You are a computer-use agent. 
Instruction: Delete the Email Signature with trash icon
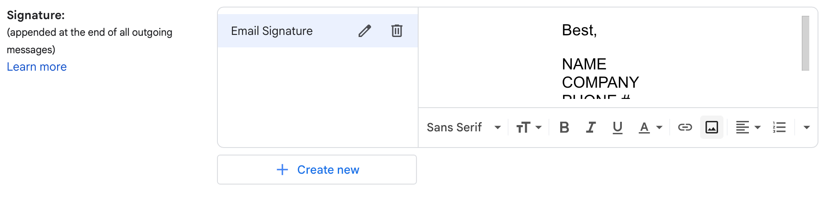pyautogui.click(x=397, y=31)
